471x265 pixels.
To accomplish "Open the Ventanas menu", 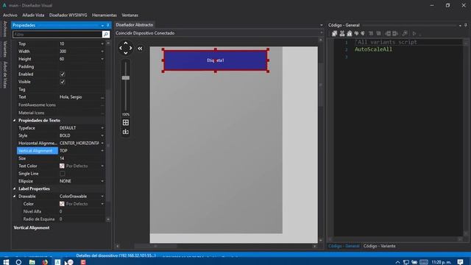I will (130, 15).
